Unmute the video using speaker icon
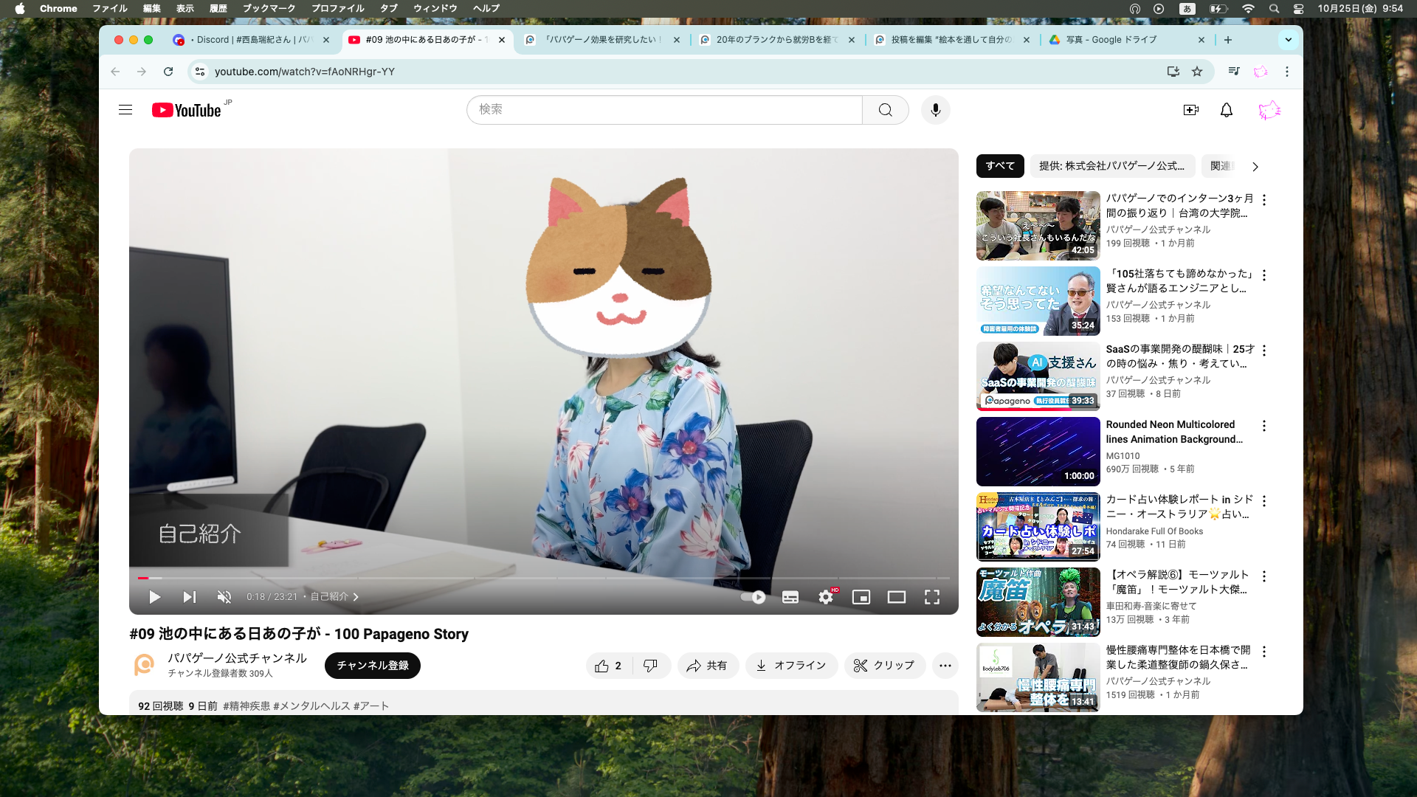Image resolution: width=1417 pixels, height=797 pixels. (224, 597)
